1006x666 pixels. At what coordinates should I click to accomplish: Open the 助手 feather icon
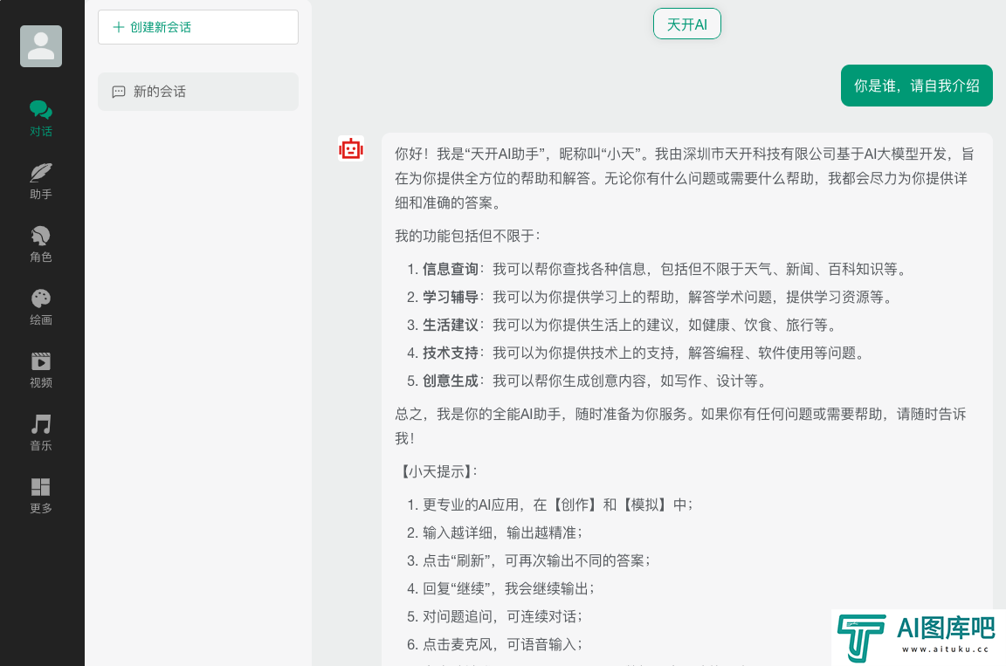[41, 173]
